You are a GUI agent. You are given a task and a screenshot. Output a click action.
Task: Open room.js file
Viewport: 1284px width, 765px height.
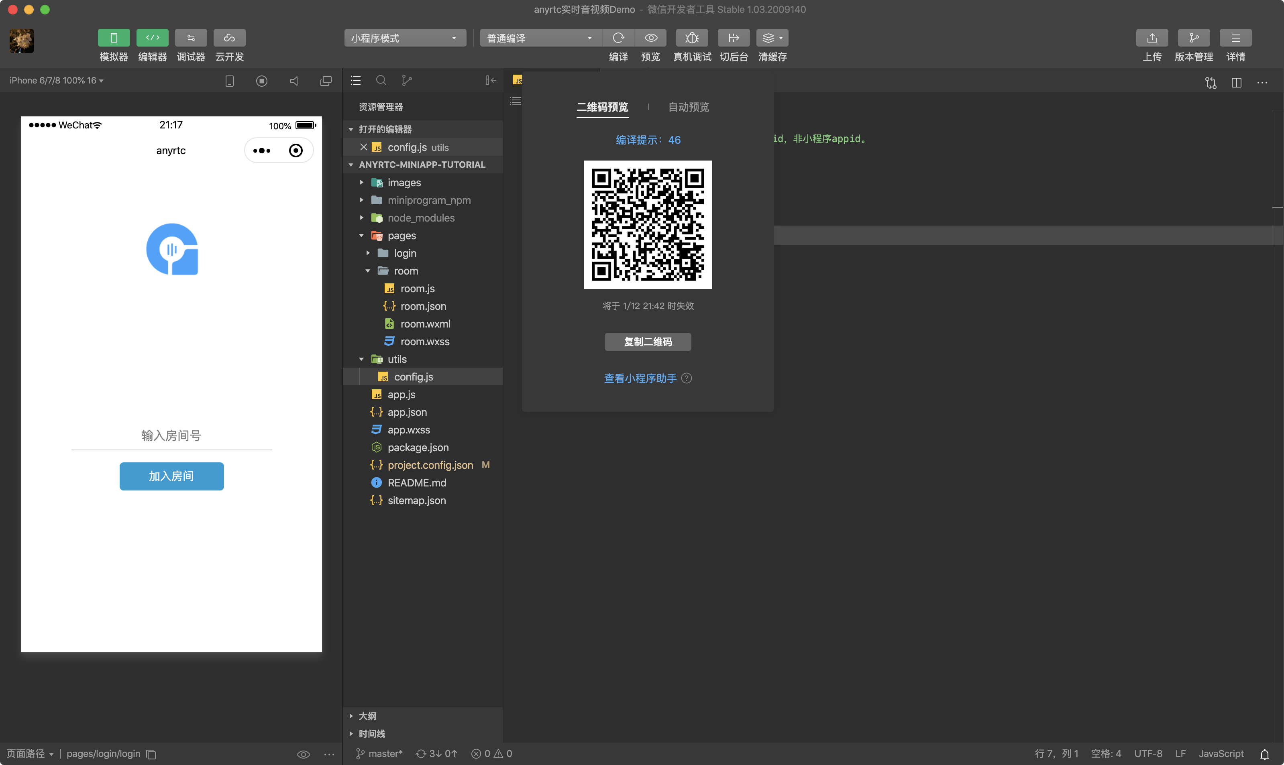coord(423,288)
